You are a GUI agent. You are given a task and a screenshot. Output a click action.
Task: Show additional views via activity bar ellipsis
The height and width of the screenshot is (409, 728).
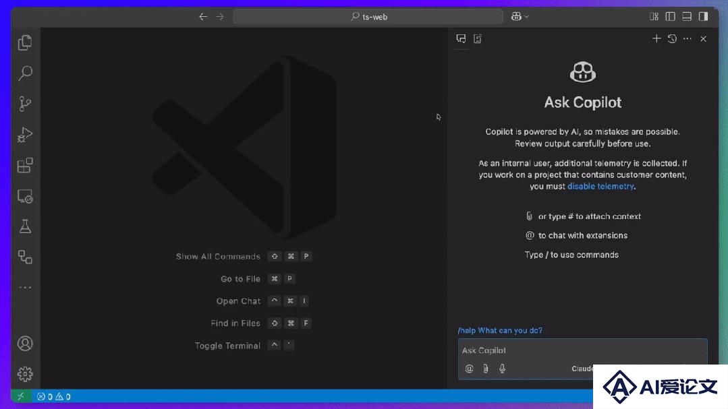click(25, 288)
